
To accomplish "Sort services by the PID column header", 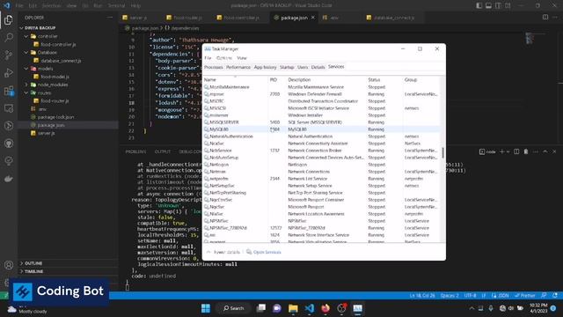I will pos(274,80).
